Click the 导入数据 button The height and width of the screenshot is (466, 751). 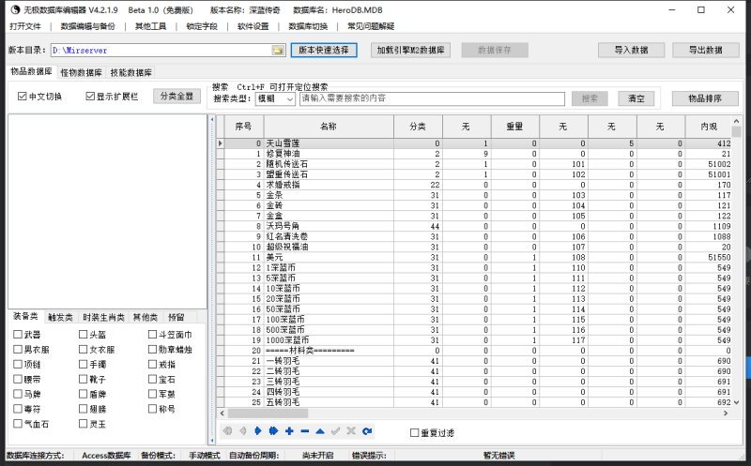coord(631,50)
